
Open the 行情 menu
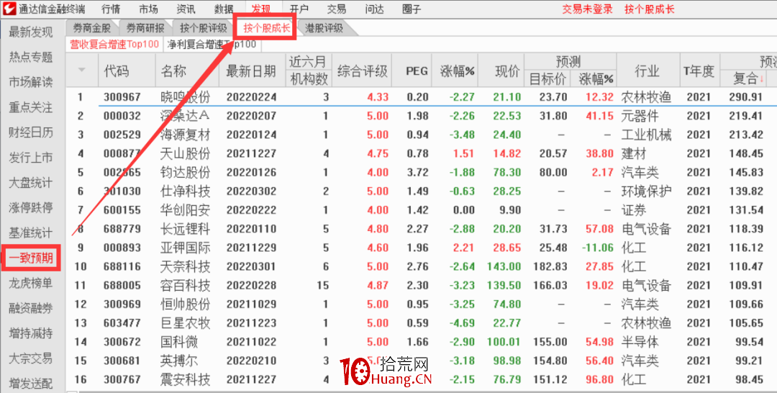[111, 9]
